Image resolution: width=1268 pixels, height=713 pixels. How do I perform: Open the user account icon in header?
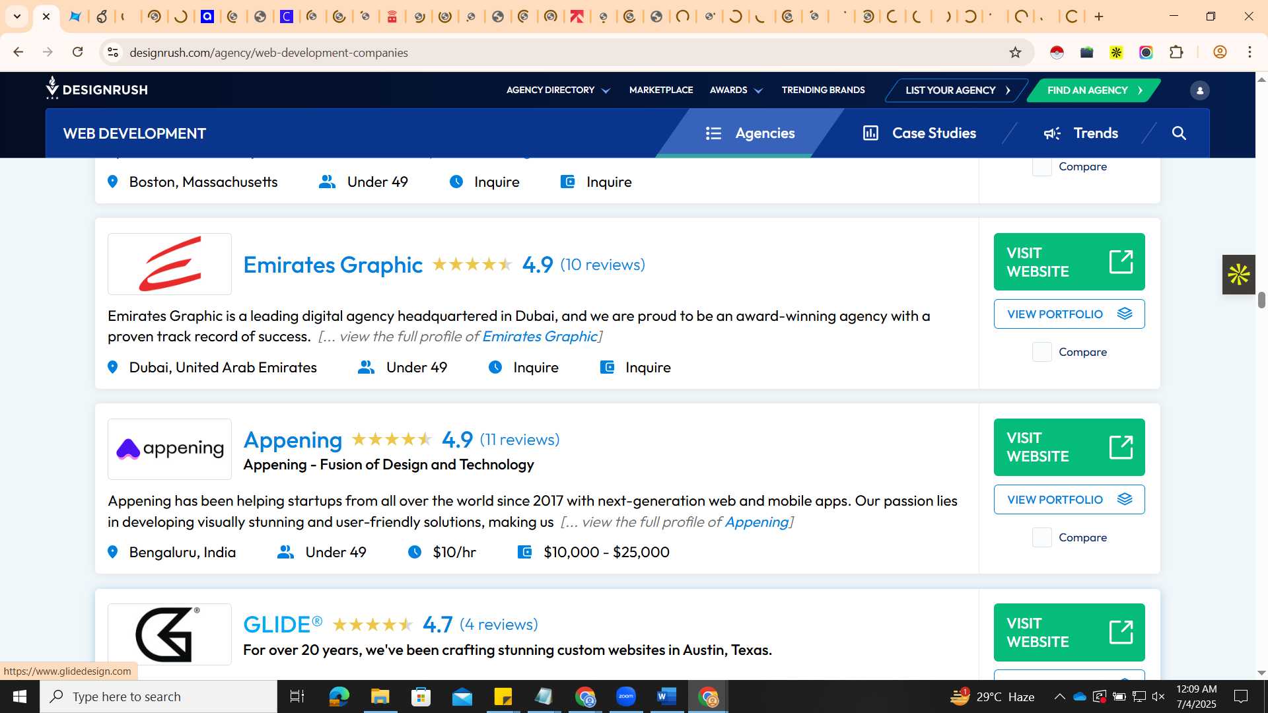click(1199, 90)
